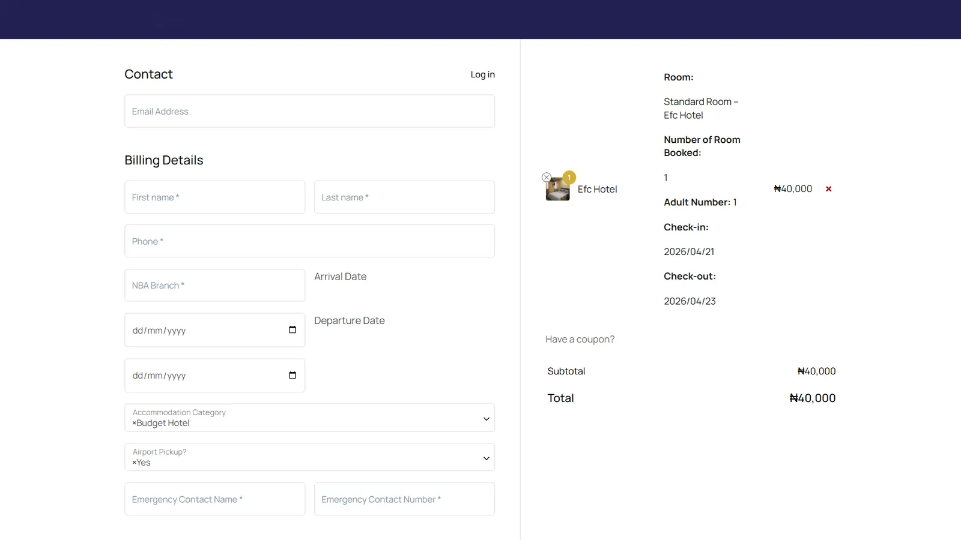Click the Contact heading
961x540 pixels.
(x=148, y=74)
